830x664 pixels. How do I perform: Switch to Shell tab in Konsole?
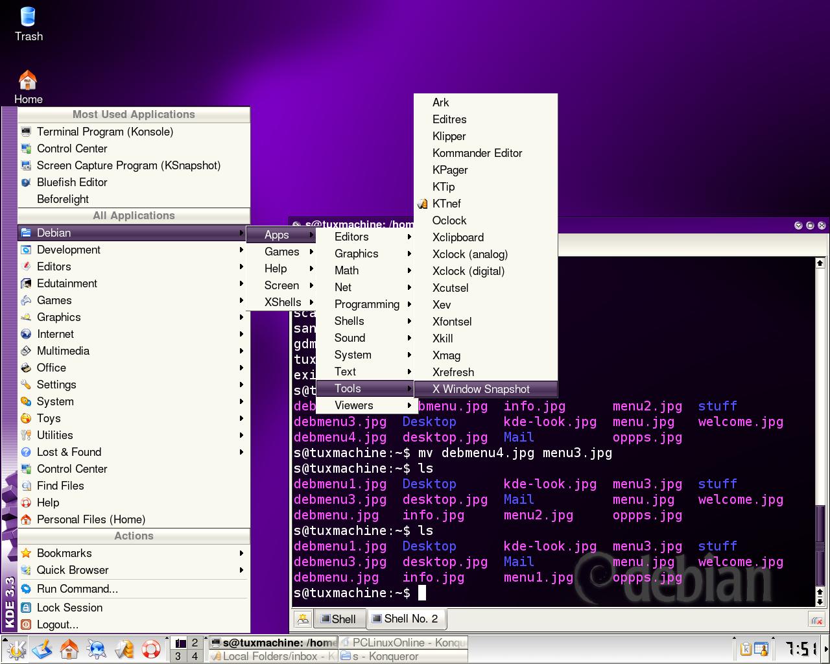[340, 619]
